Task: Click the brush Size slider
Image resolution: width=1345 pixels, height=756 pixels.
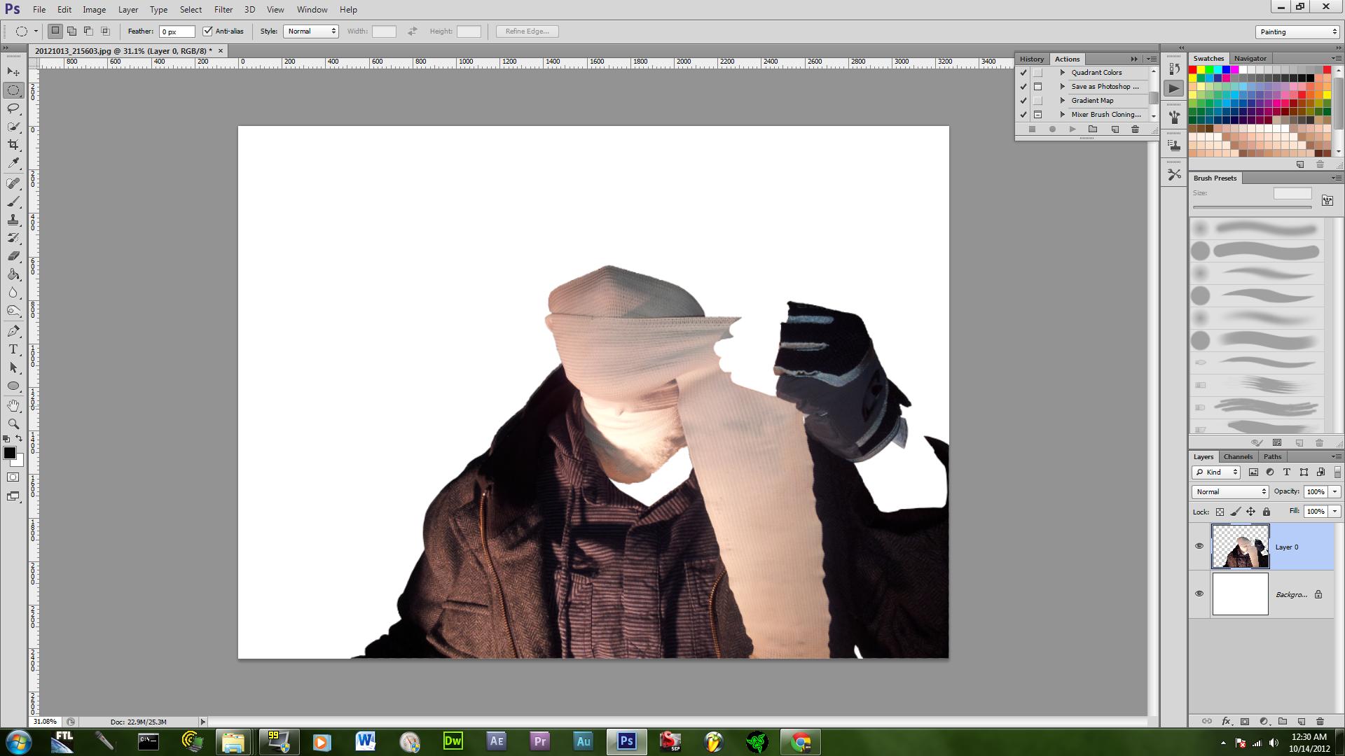Action: point(1252,207)
